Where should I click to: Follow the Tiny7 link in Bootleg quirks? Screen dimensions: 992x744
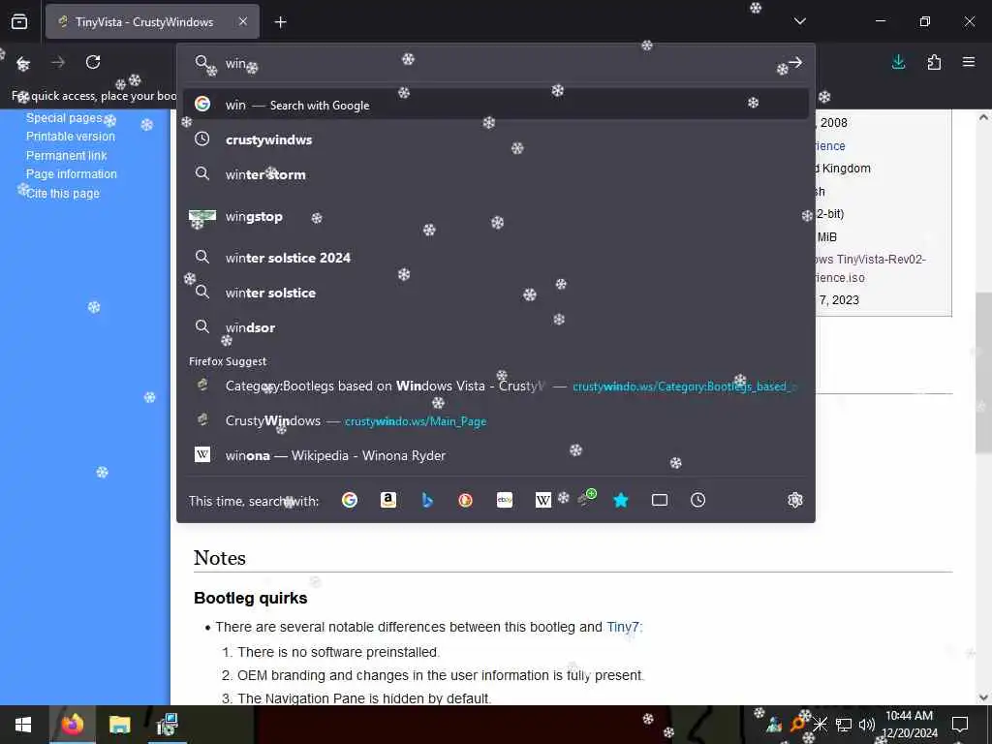tap(623, 627)
